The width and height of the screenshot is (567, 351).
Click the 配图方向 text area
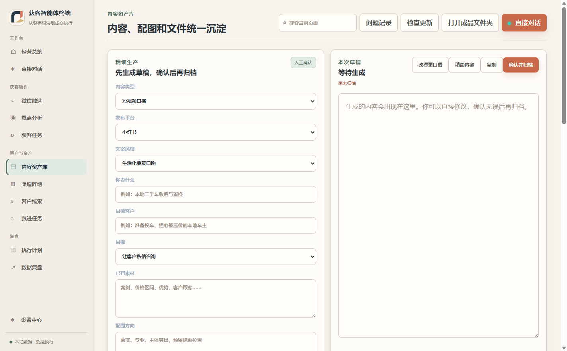click(216, 341)
